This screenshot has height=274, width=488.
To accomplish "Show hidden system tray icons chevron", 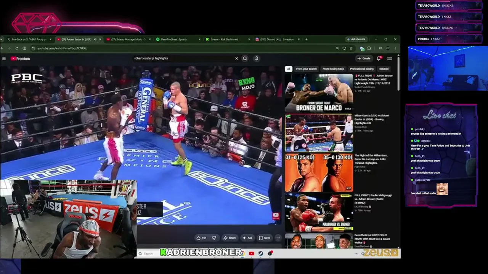I will pyautogui.click(x=356, y=253).
